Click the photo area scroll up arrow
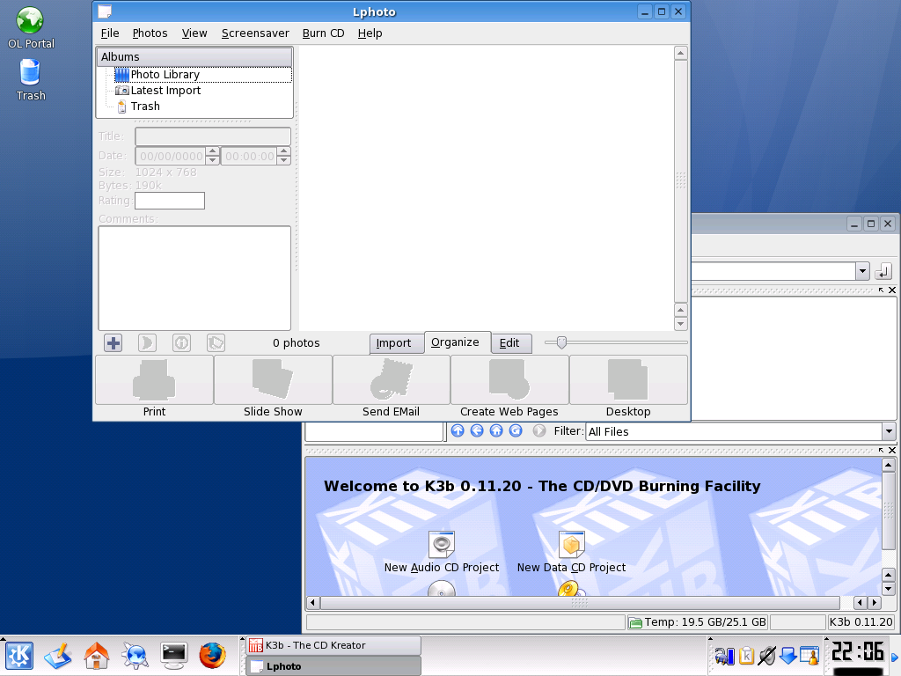The height and width of the screenshot is (676, 901). tap(681, 54)
